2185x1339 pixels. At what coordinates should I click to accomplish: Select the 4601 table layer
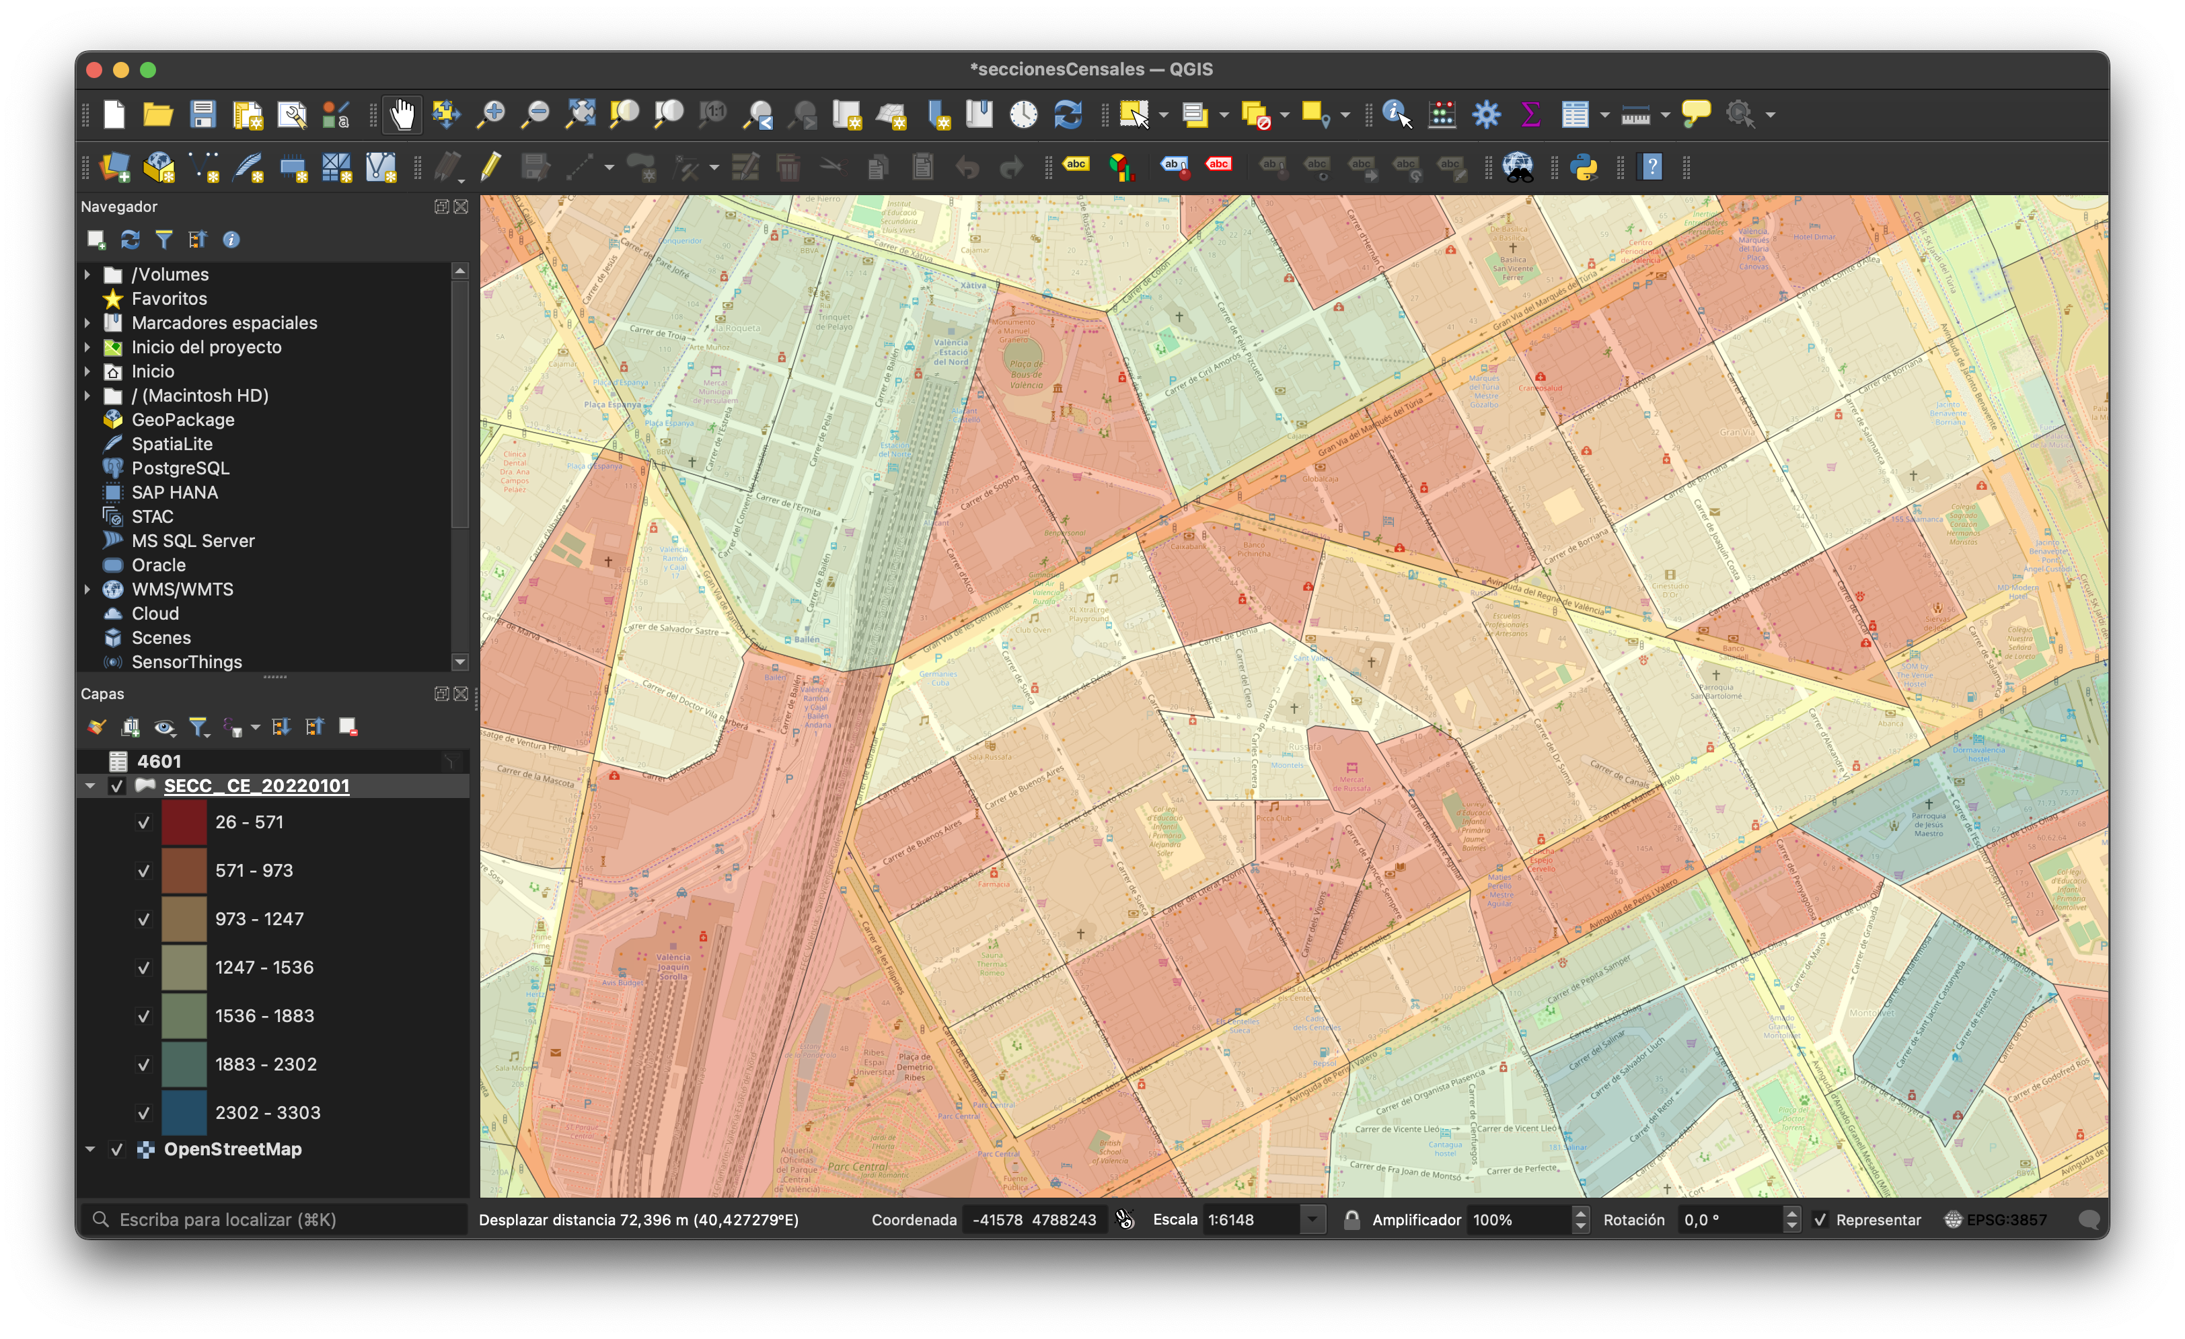tap(159, 762)
